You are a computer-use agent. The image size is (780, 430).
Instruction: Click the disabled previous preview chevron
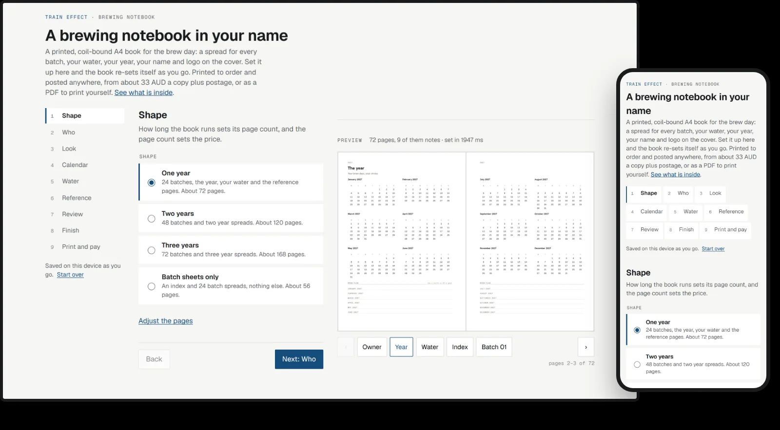346,347
